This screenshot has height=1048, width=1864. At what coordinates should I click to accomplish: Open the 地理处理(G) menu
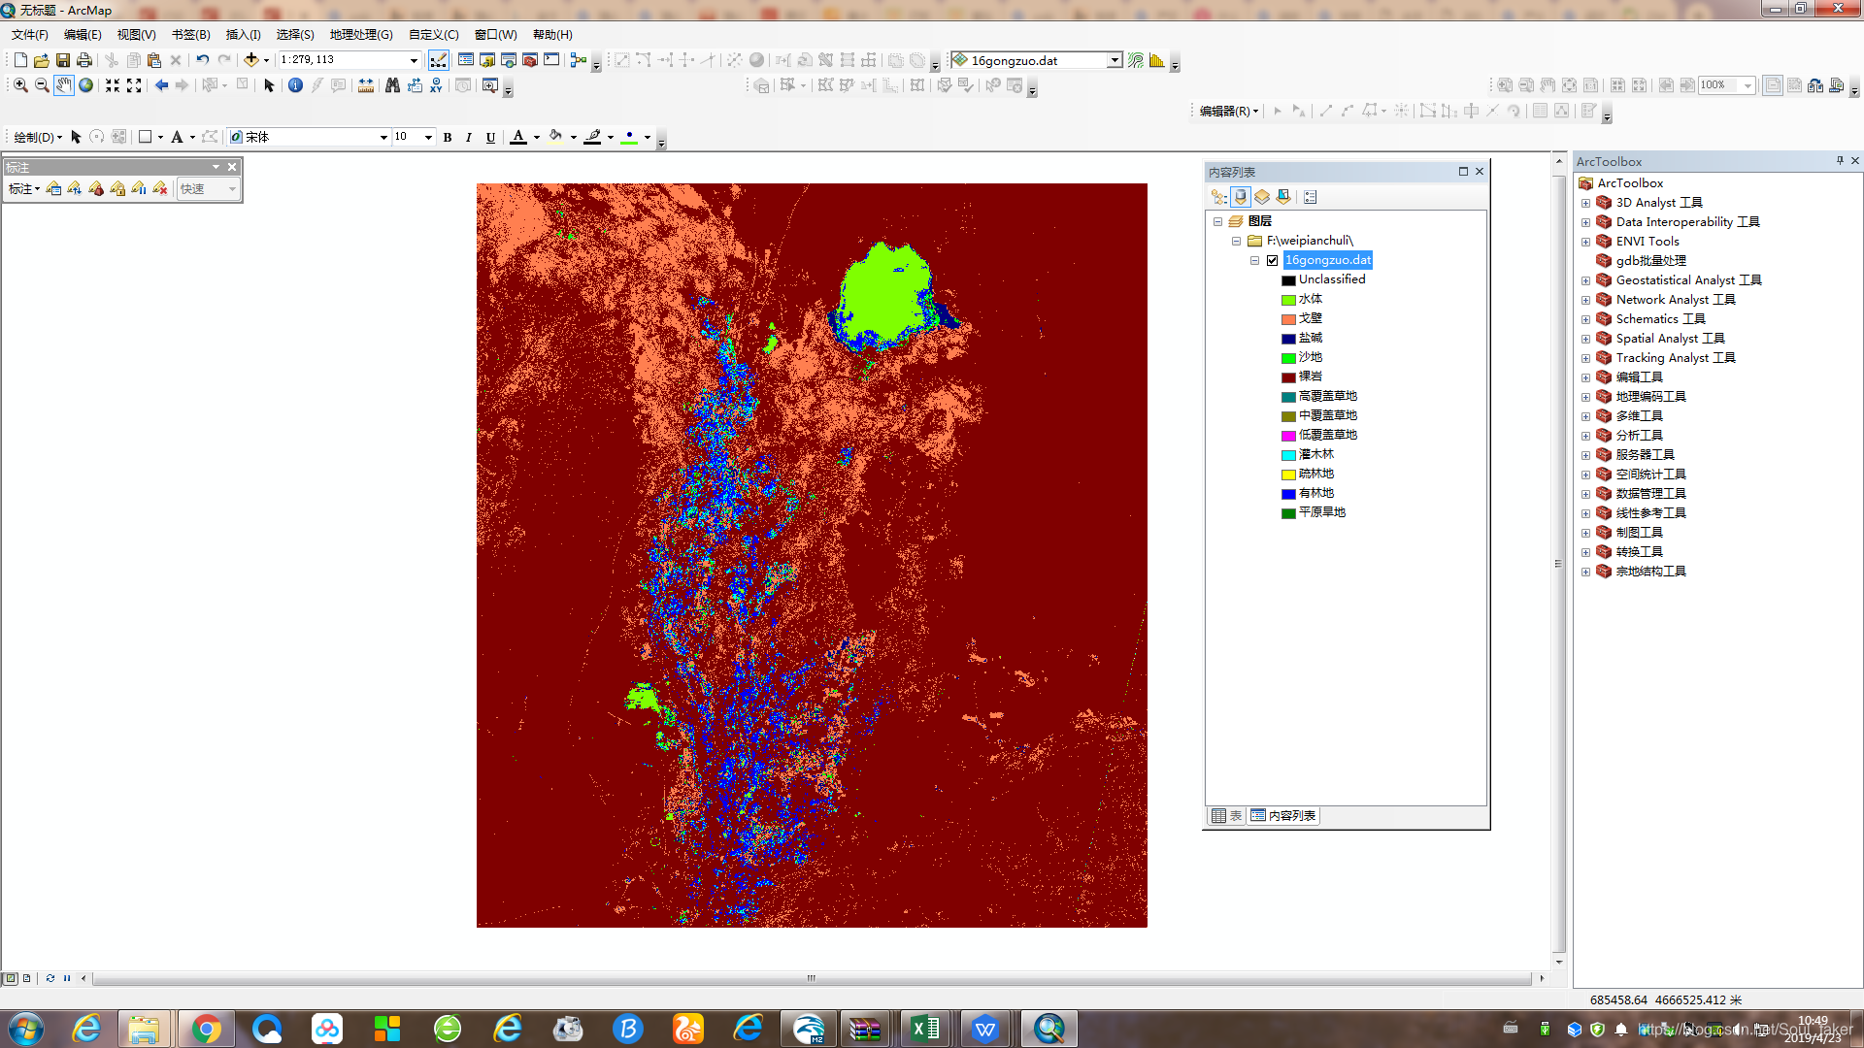tap(360, 35)
